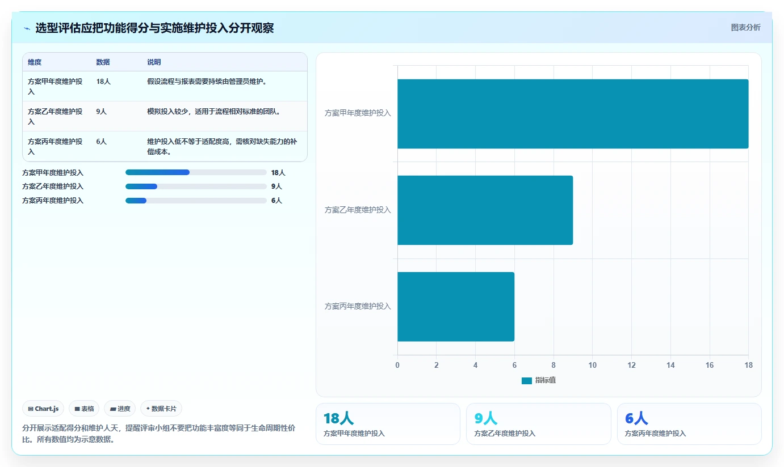Click 方案丙年度维护投入 progress bar
Viewport: 784px width, 467px height.
point(196,200)
